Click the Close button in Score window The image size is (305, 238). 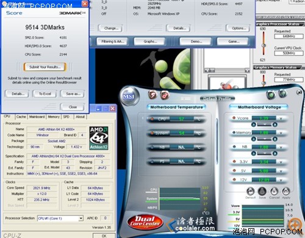tap(73, 107)
